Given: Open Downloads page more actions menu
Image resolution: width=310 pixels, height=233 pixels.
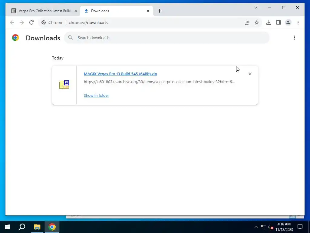Looking at the screenshot, I should (294, 38).
